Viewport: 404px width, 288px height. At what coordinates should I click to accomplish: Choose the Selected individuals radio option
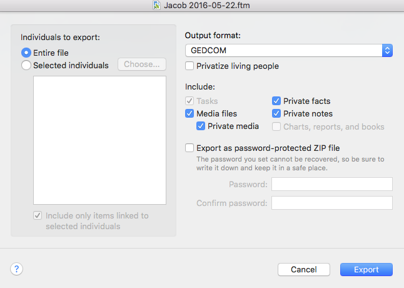[x=26, y=65]
